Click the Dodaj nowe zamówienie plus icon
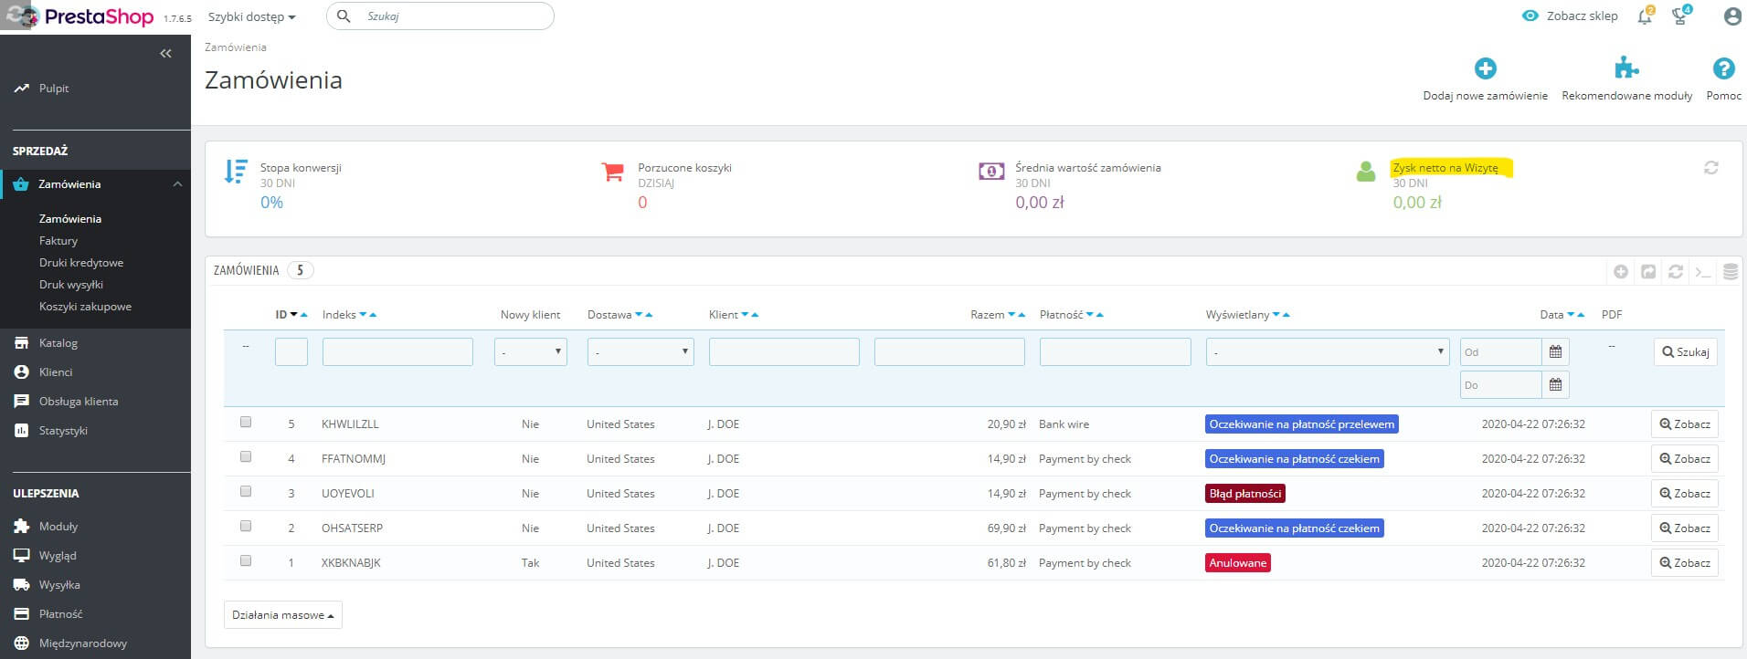 (x=1485, y=68)
